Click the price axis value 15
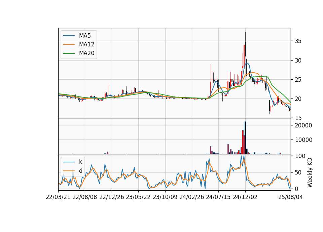323x232 pixels. (298, 118)
